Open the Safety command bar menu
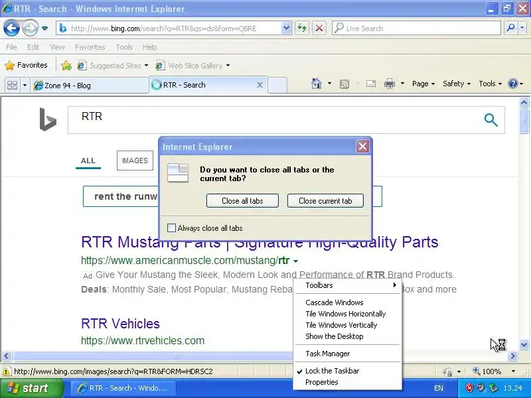This screenshot has width=531, height=398. point(457,84)
